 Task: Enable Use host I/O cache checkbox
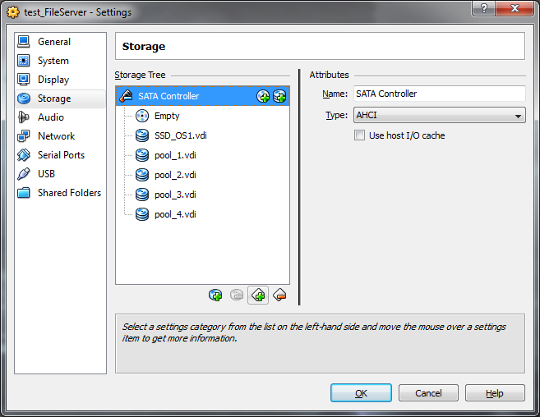[359, 135]
